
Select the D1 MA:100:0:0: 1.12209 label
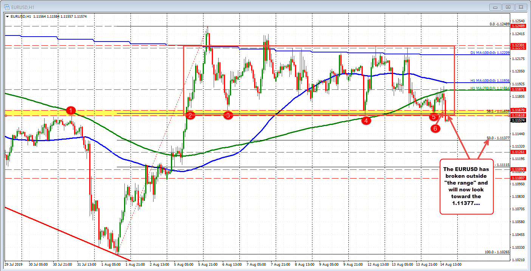tap(490, 53)
